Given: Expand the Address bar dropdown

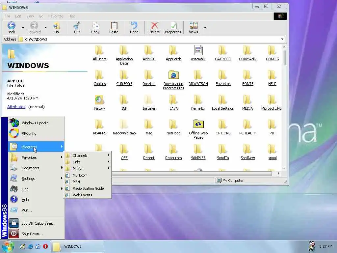Looking at the screenshot, I should click(282, 39).
